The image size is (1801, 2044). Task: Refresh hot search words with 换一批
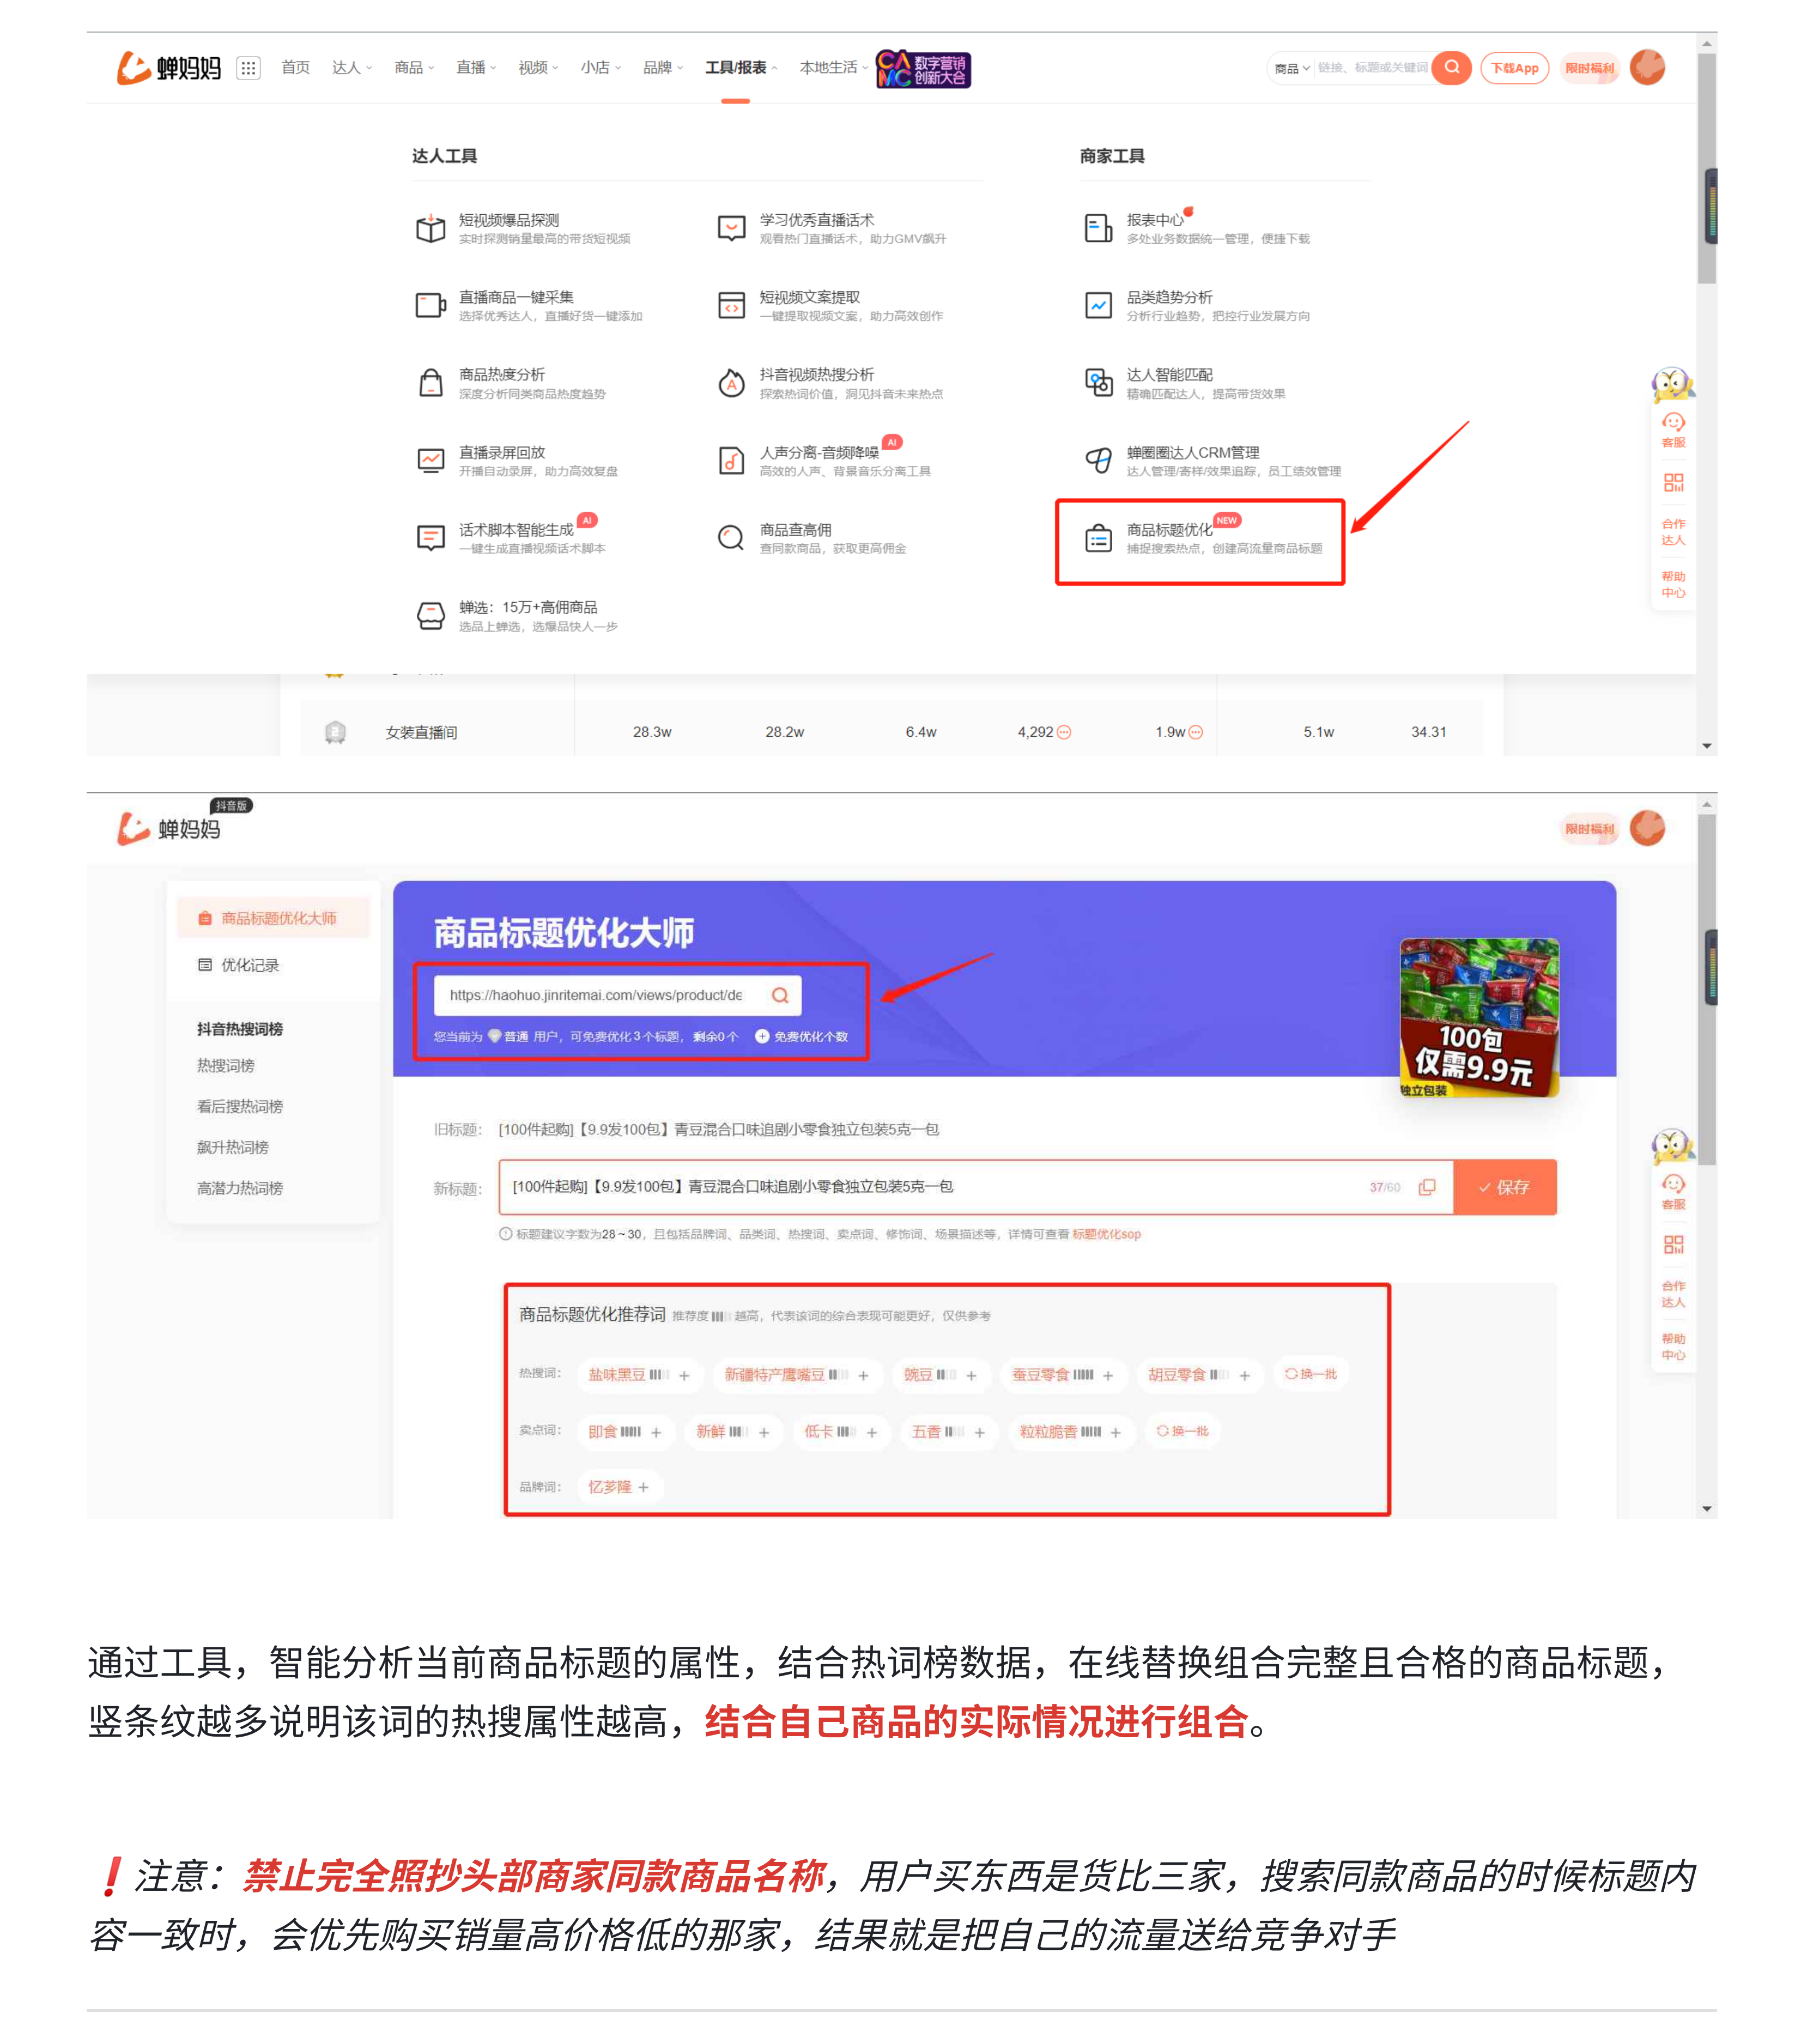coord(1311,1374)
